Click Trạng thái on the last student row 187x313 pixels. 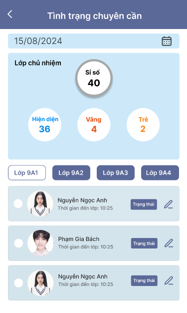click(x=144, y=280)
